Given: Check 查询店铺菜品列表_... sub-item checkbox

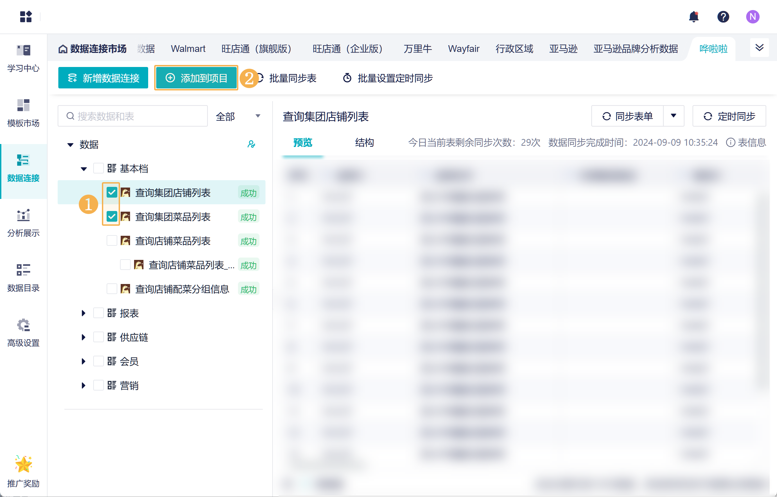Looking at the screenshot, I should [x=125, y=265].
